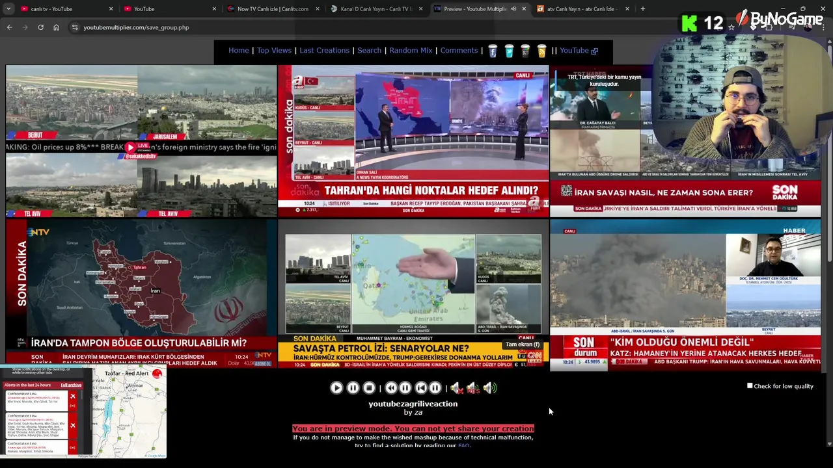
Task: Open Full archive link in Red Alert panel
Action: 71,385
